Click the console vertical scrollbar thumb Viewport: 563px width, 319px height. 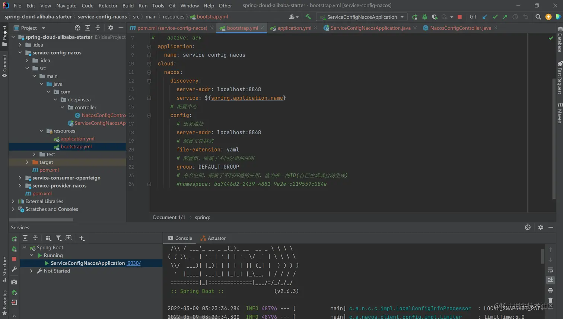coord(543,256)
